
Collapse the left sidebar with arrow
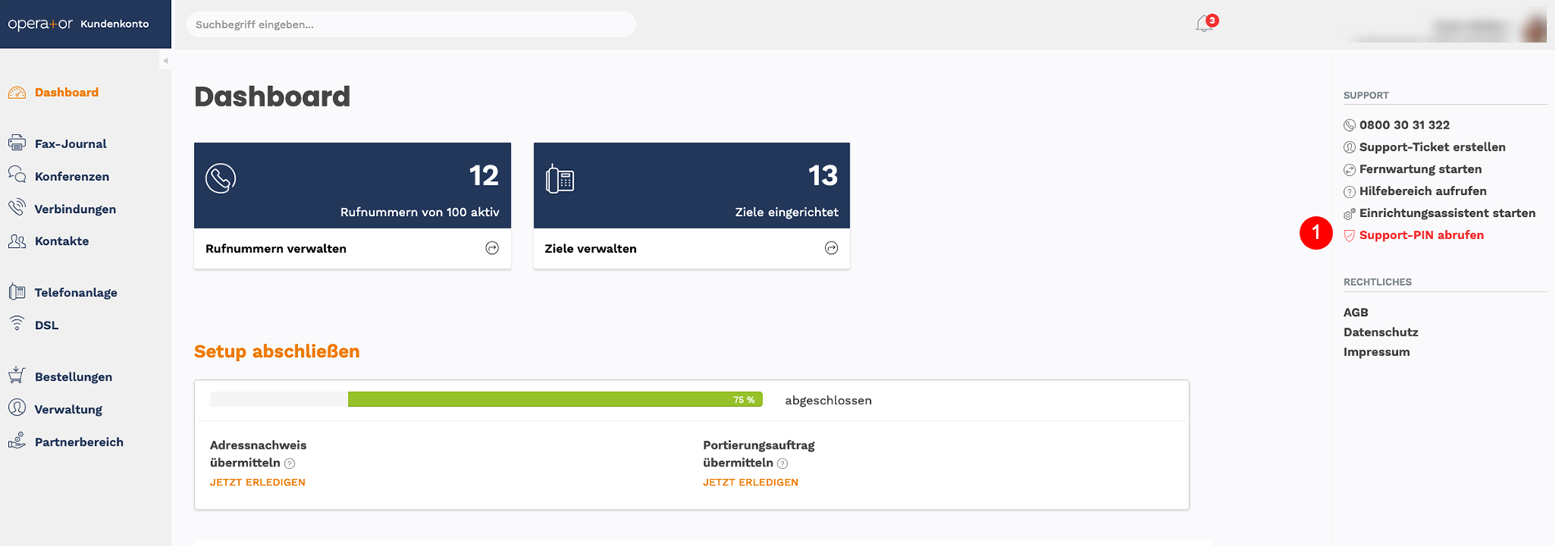pyautogui.click(x=165, y=61)
